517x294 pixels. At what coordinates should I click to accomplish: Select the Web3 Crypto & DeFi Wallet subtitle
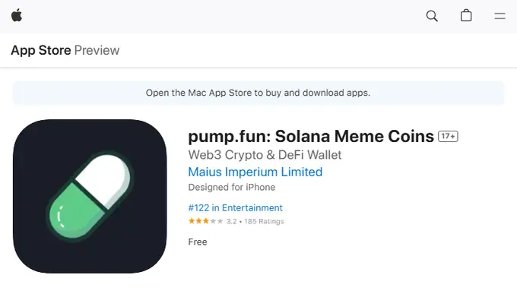click(x=265, y=155)
